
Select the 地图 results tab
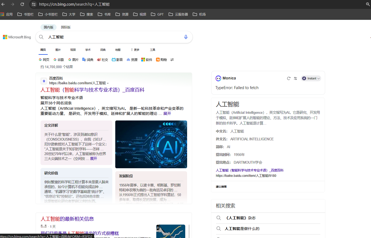pos(118,50)
